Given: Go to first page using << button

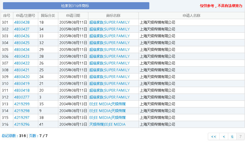Looking at the screenshot, I should pyautogui.click(x=214, y=137).
